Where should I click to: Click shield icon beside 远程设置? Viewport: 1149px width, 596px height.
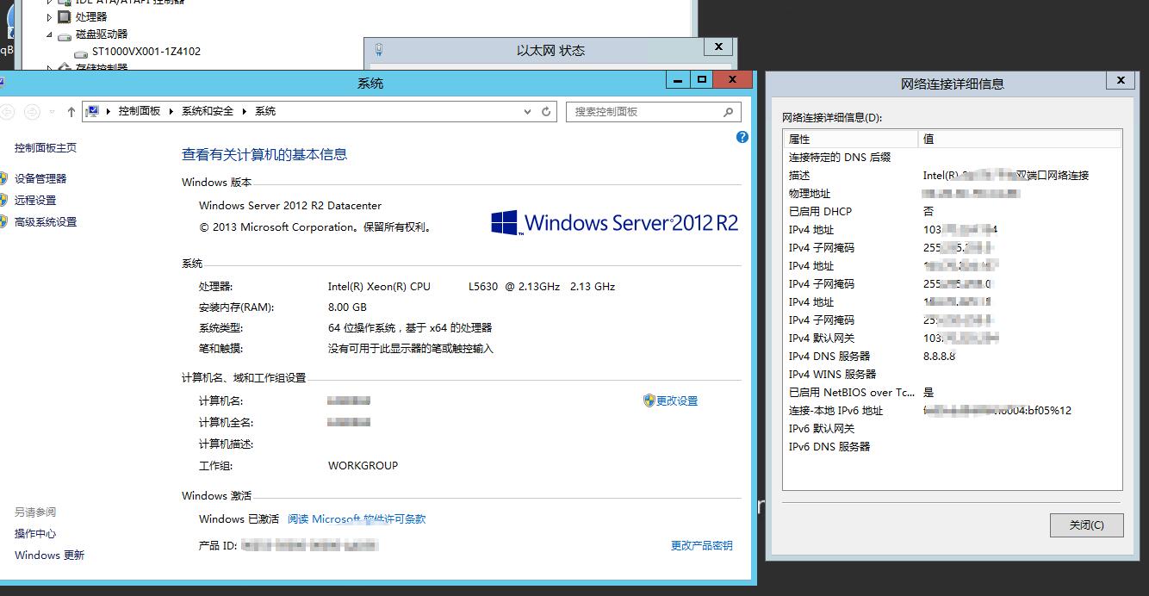3,200
